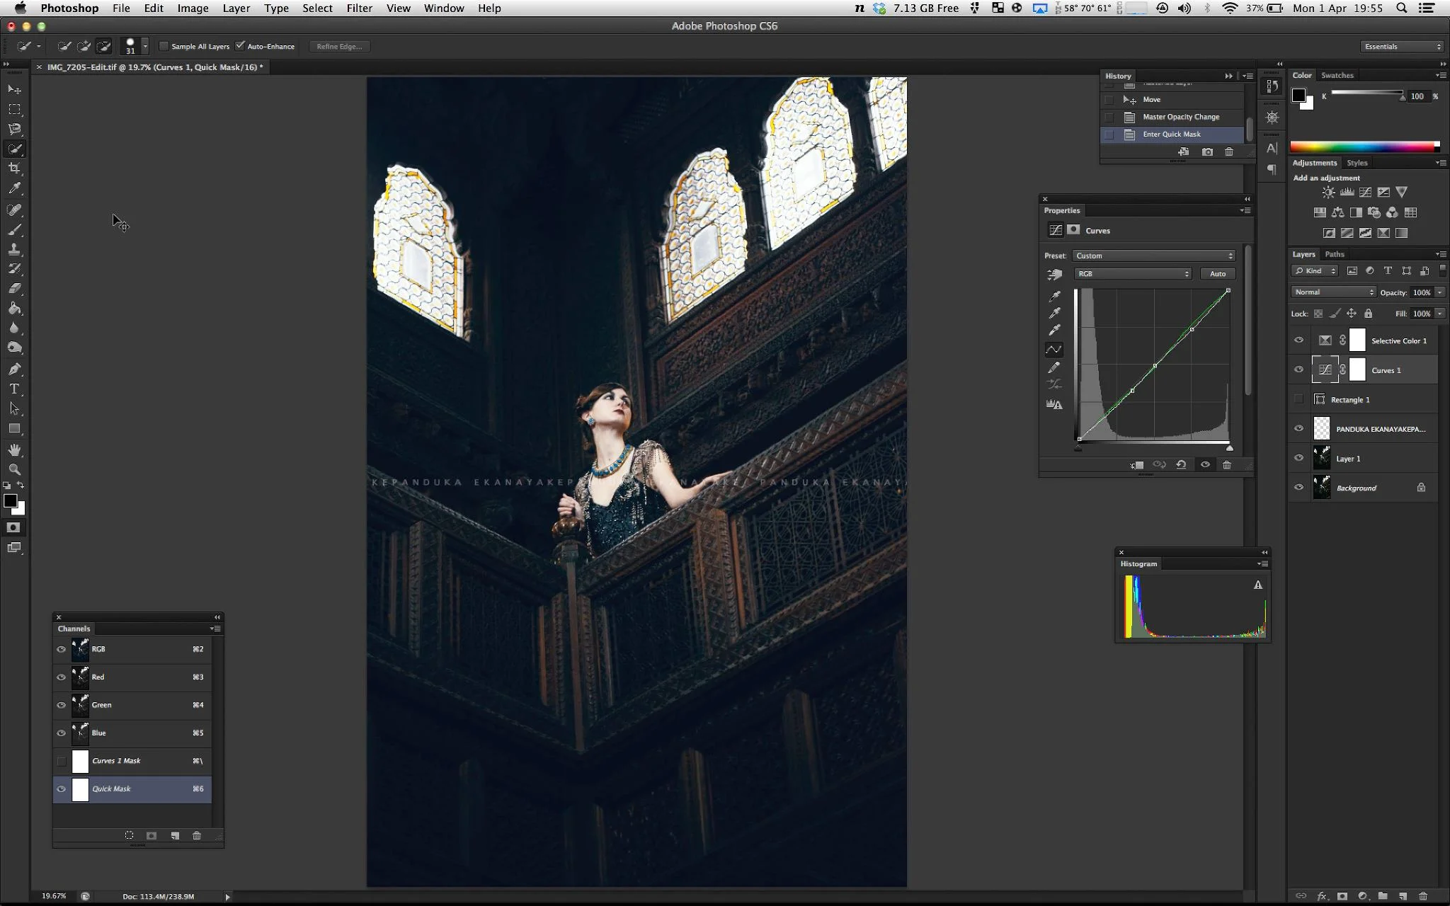The height and width of the screenshot is (906, 1450).
Task: Select the Crop tool
Action: (14, 168)
